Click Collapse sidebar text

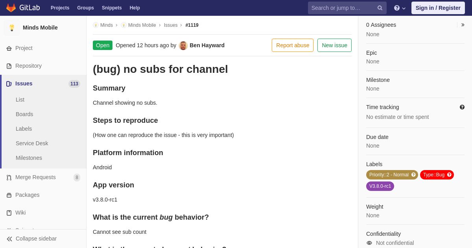[x=36, y=239]
